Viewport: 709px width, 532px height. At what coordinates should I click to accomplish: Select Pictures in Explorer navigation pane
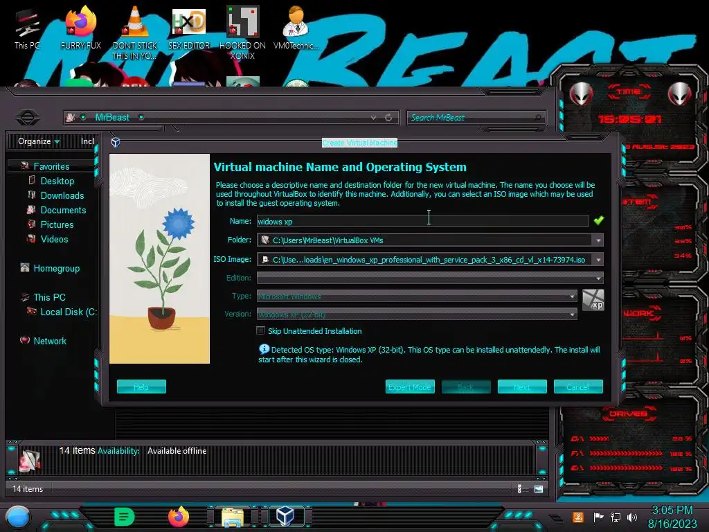coord(57,224)
